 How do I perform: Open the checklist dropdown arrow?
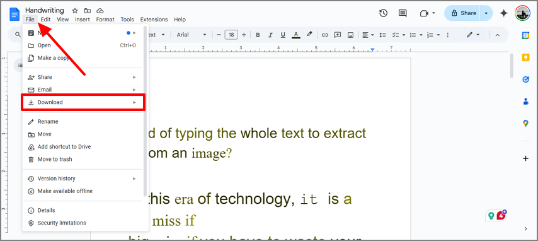click(x=404, y=35)
